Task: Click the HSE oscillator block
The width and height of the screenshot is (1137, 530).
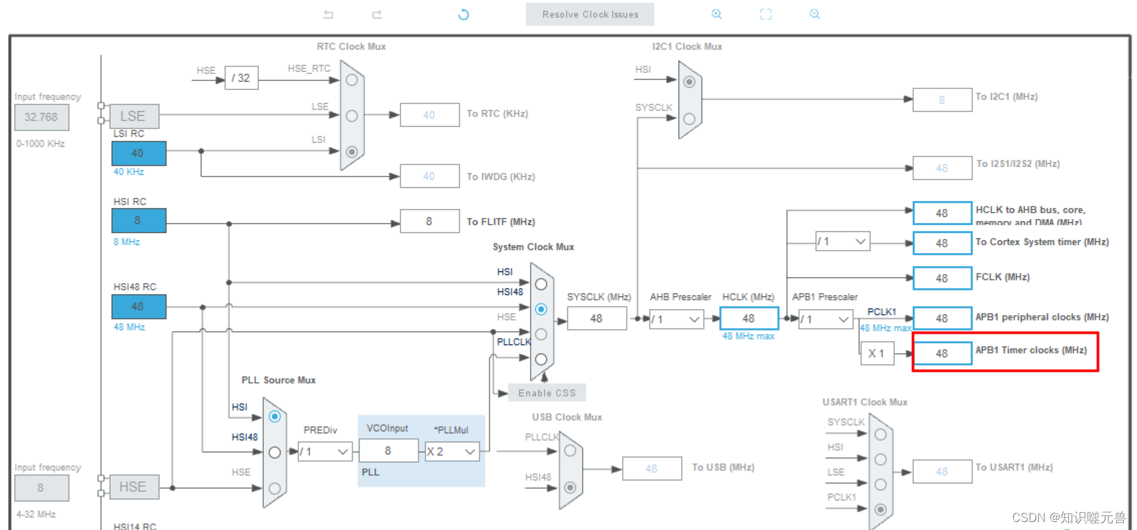Action: click(134, 487)
